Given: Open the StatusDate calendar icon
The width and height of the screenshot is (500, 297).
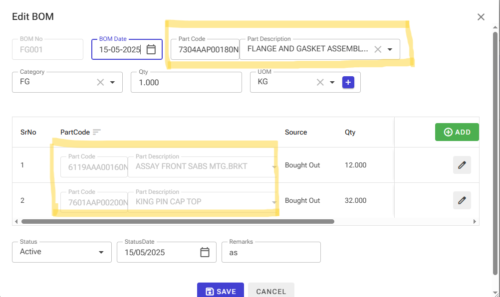Looking at the screenshot, I should [x=205, y=252].
